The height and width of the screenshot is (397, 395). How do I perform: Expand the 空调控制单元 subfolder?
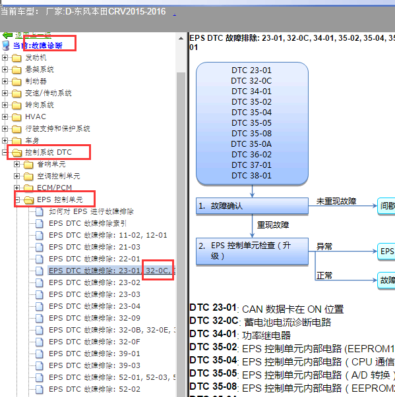coord(16,176)
